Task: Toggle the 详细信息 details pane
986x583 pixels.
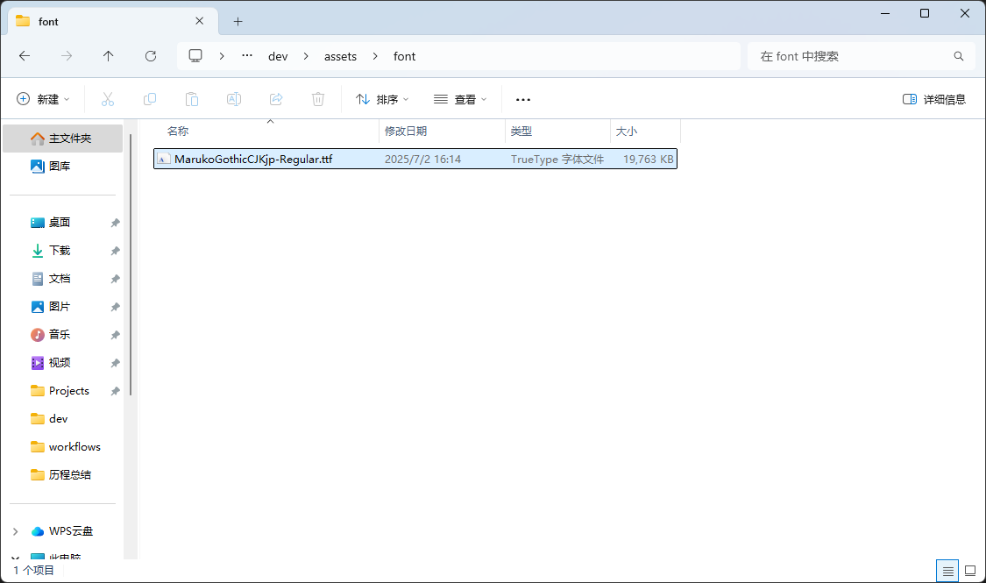Action: pyautogui.click(x=933, y=99)
